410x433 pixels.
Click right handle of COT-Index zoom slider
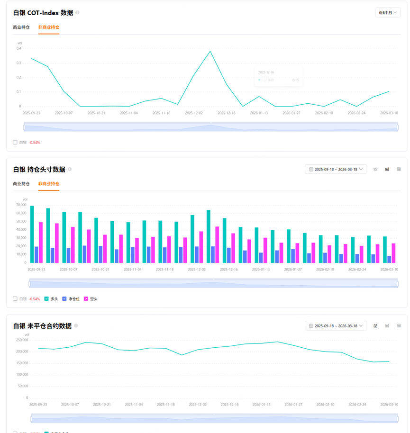click(x=398, y=127)
